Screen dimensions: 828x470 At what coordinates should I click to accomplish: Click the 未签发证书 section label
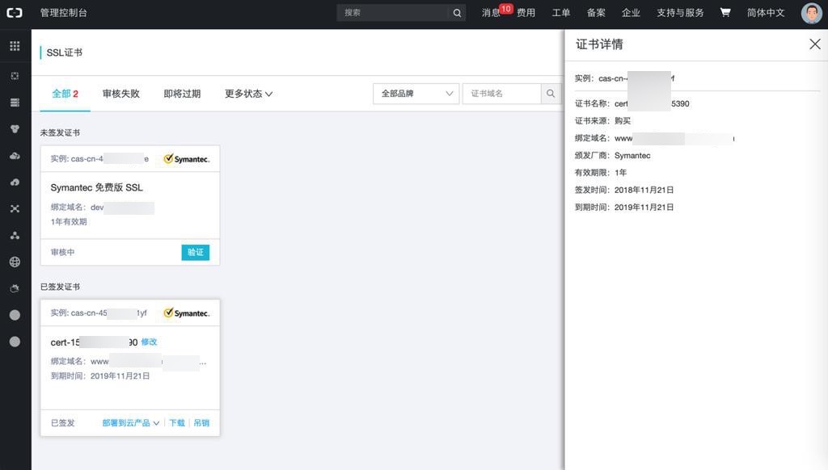tap(60, 132)
